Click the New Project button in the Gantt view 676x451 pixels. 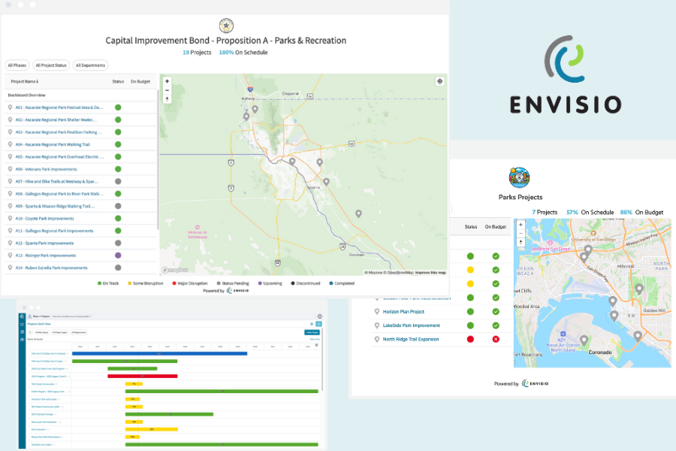312,332
